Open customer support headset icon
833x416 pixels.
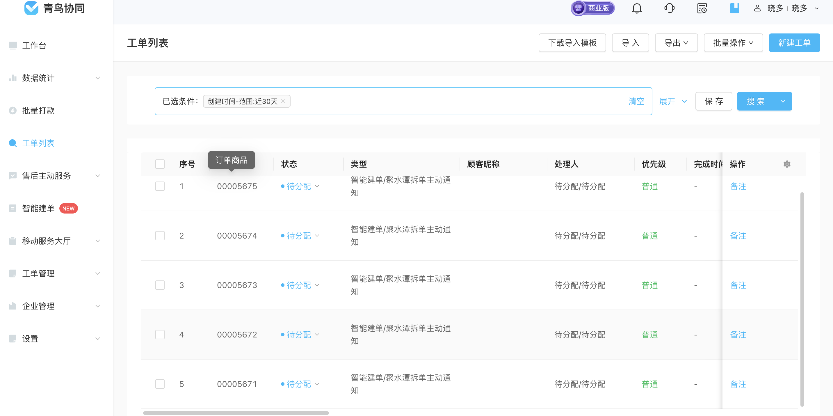(669, 8)
